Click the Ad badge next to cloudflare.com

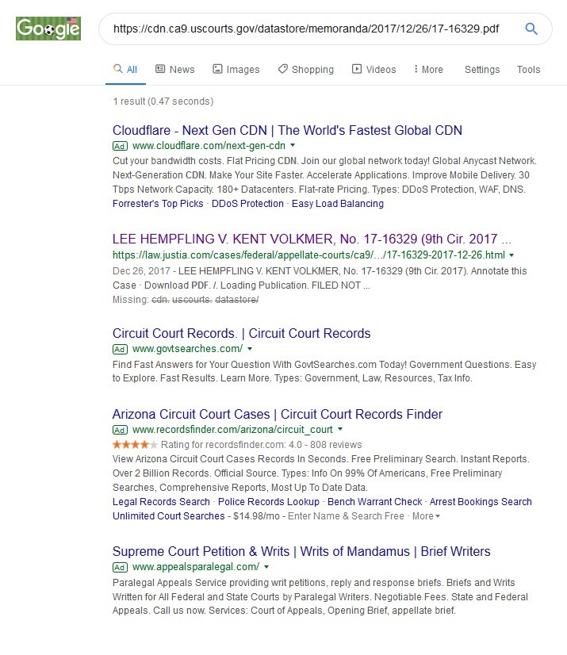point(120,146)
